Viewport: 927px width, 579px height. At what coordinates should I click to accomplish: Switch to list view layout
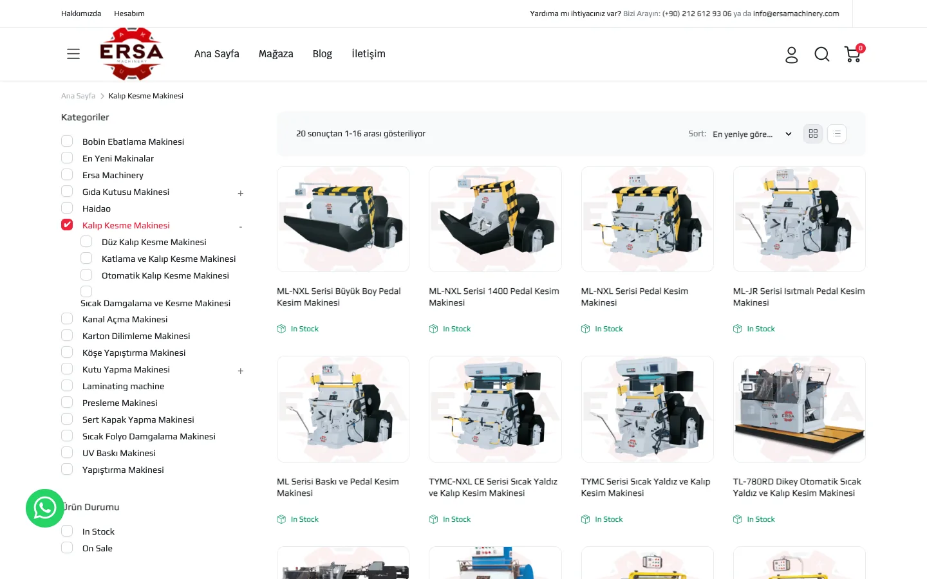[837, 134]
